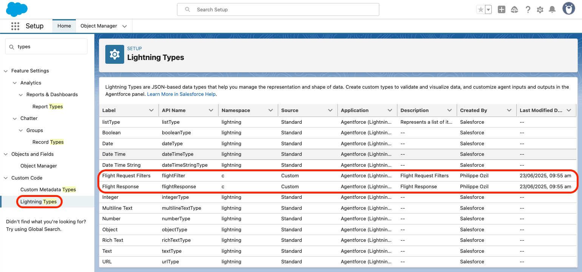The width and height of the screenshot is (582, 272).
Task: Collapse the Feature Settings section
Action: pos(6,71)
